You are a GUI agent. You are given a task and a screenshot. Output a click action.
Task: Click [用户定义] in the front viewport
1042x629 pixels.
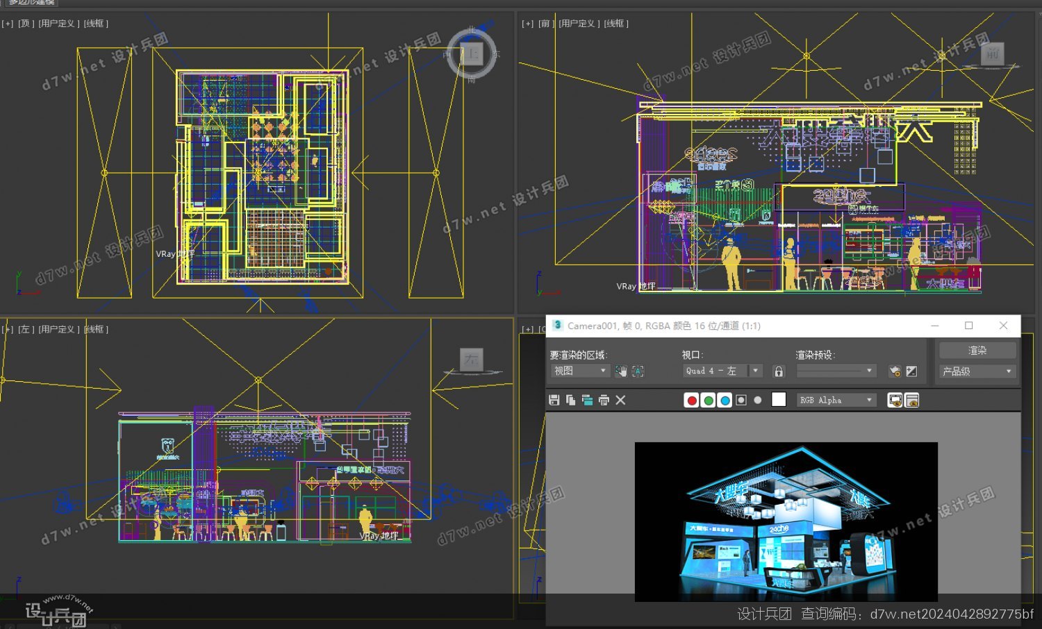pos(579,24)
